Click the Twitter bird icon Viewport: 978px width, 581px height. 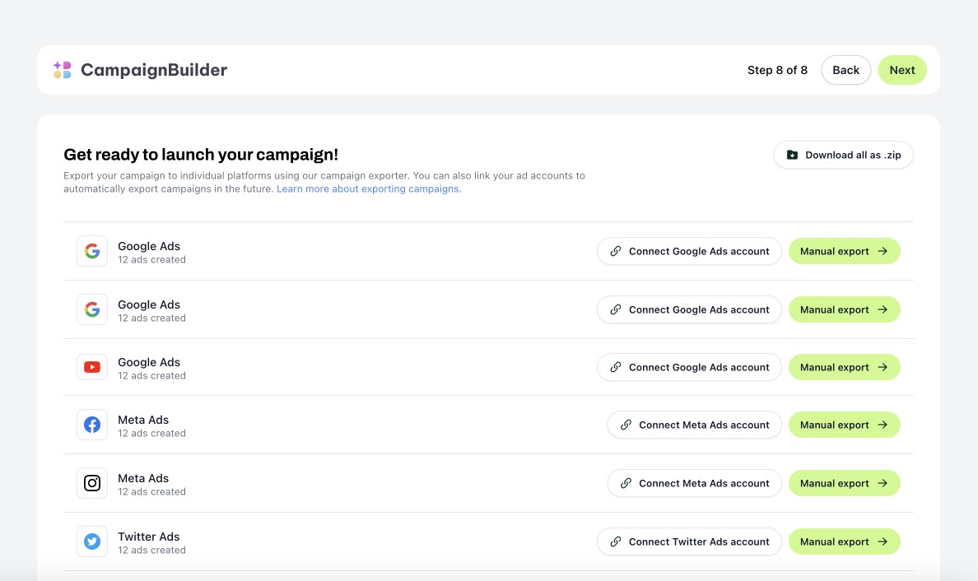(91, 541)
